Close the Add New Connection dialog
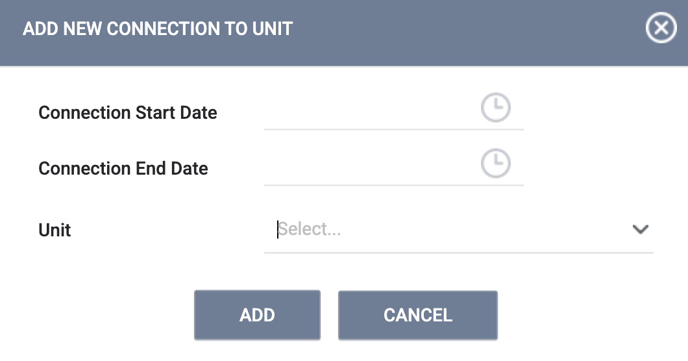This screenshot has width=688, height=361. click(661, 29)
